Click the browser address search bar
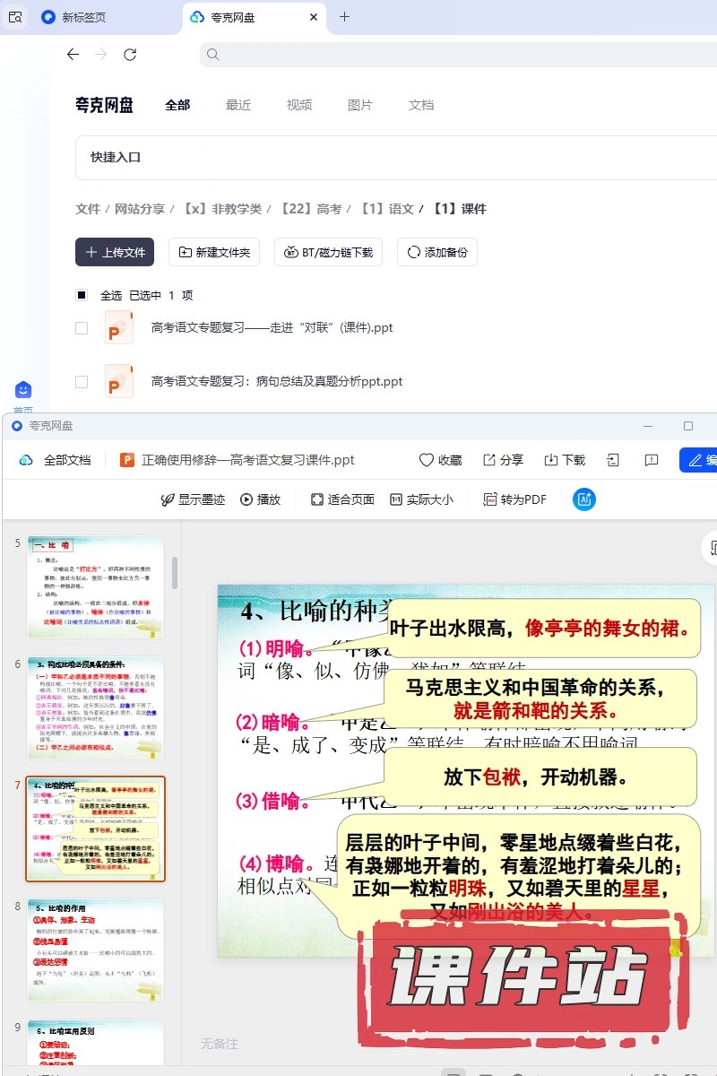The width and height of the screenshot is (717, 1076). click(x=448, y=55)
